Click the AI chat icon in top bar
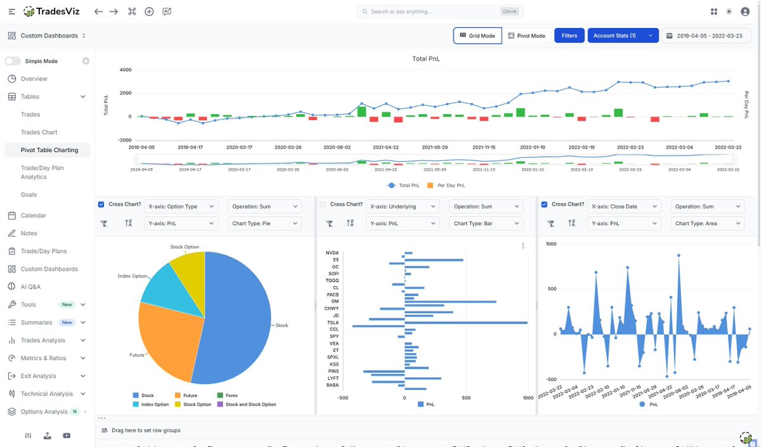The image size is (761, 447). [167, 11]
